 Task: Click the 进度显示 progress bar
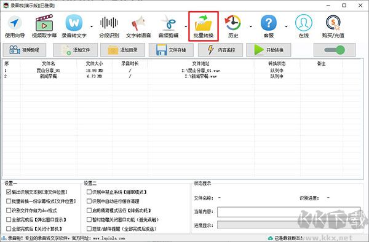tap(289, 225)
